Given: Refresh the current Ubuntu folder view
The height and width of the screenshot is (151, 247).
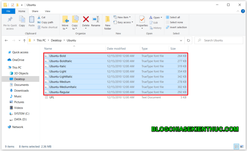Looking at the screenshot, I should click(188, 40).
